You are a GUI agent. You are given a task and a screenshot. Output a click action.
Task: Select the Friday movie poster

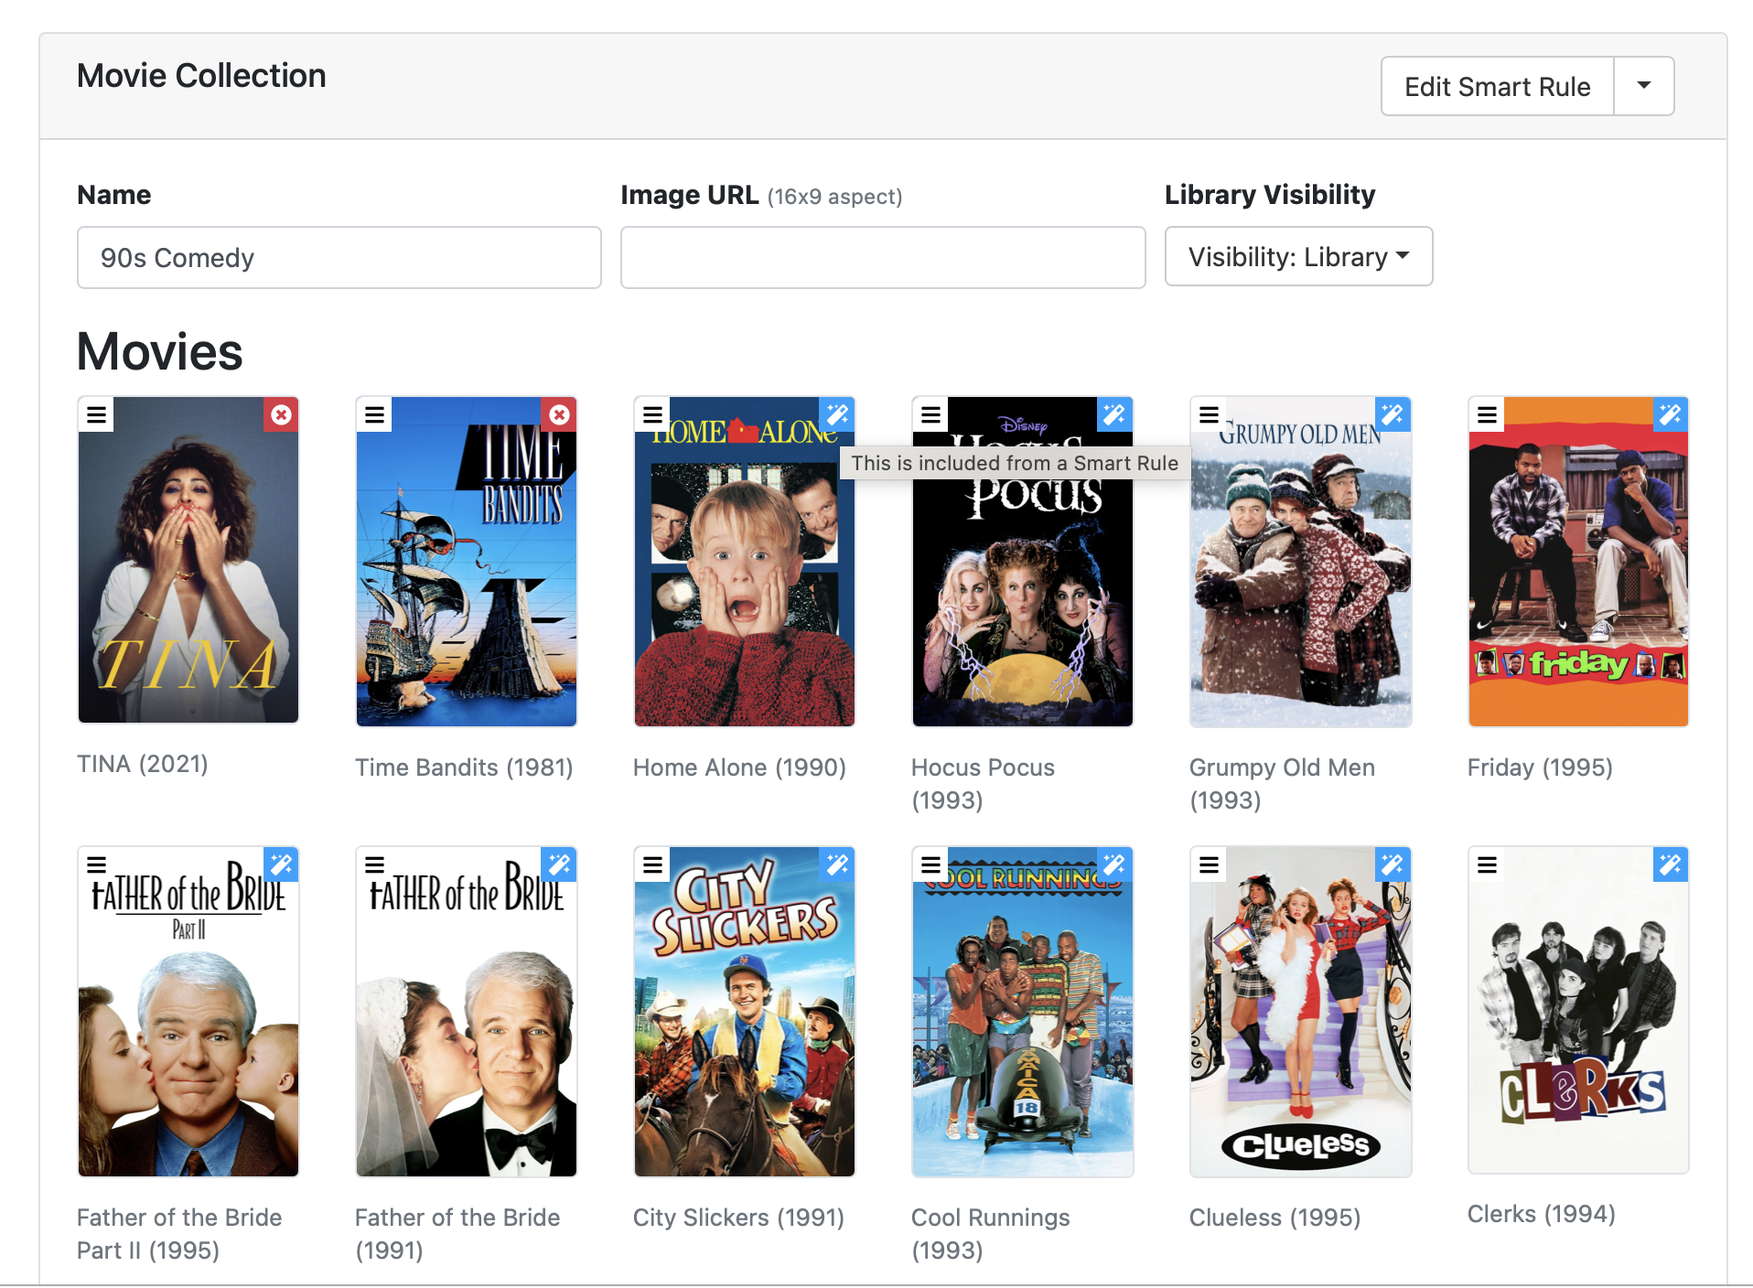[x=1579, y=562]
